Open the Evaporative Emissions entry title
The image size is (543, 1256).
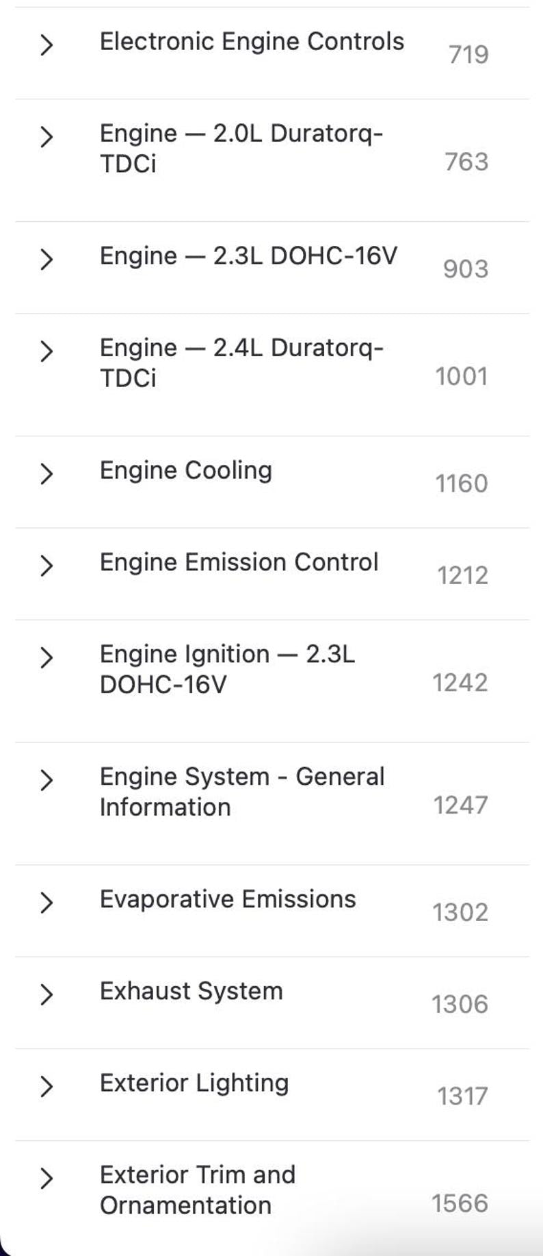[228, 899]
